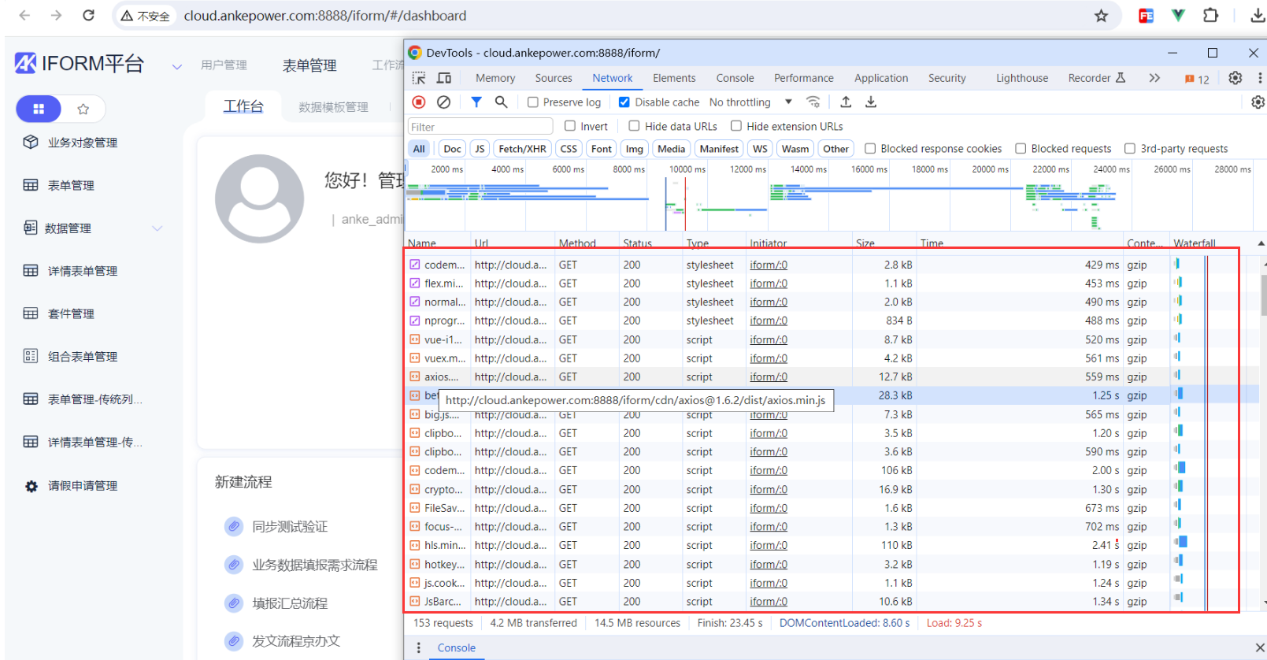Enable the Preserve log checkbox
The height and width of the screenshot is (660, 1267).
(x=533, y=102)
